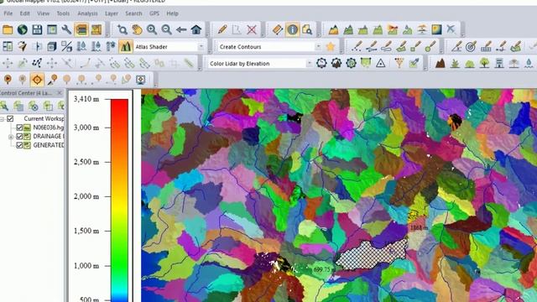537x302 pixels.
Task: Open the Color Lidar by Elevation dropdown
Action: [x=310, y=64]
